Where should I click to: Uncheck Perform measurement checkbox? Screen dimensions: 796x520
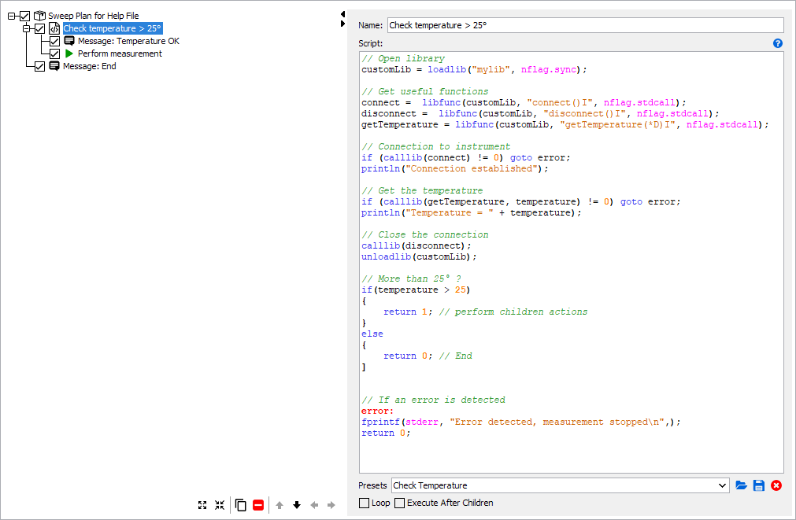point(55,53)
